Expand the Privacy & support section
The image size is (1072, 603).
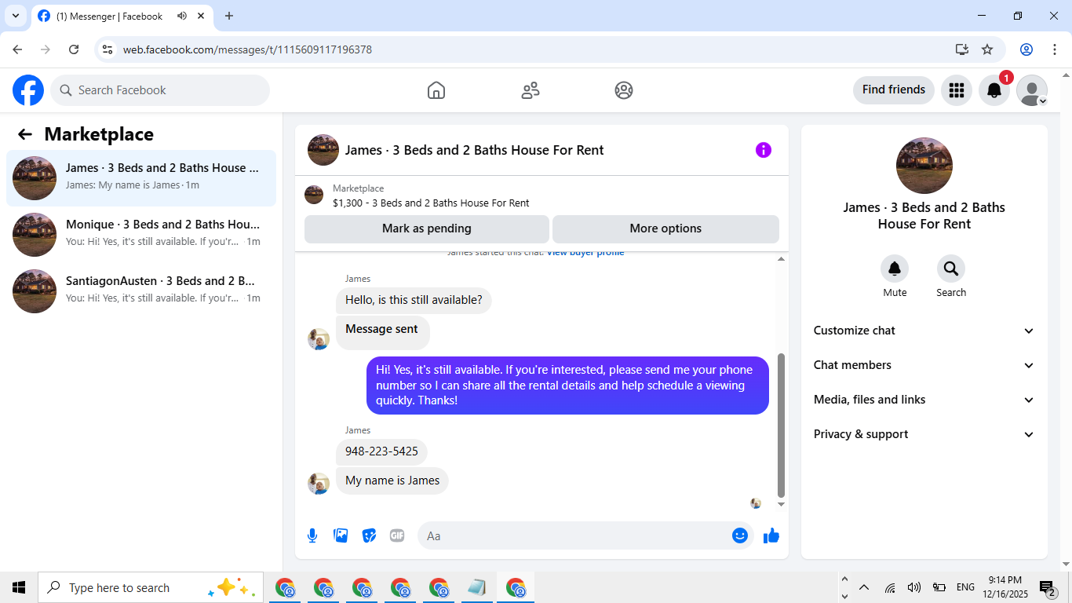(924, 434)
